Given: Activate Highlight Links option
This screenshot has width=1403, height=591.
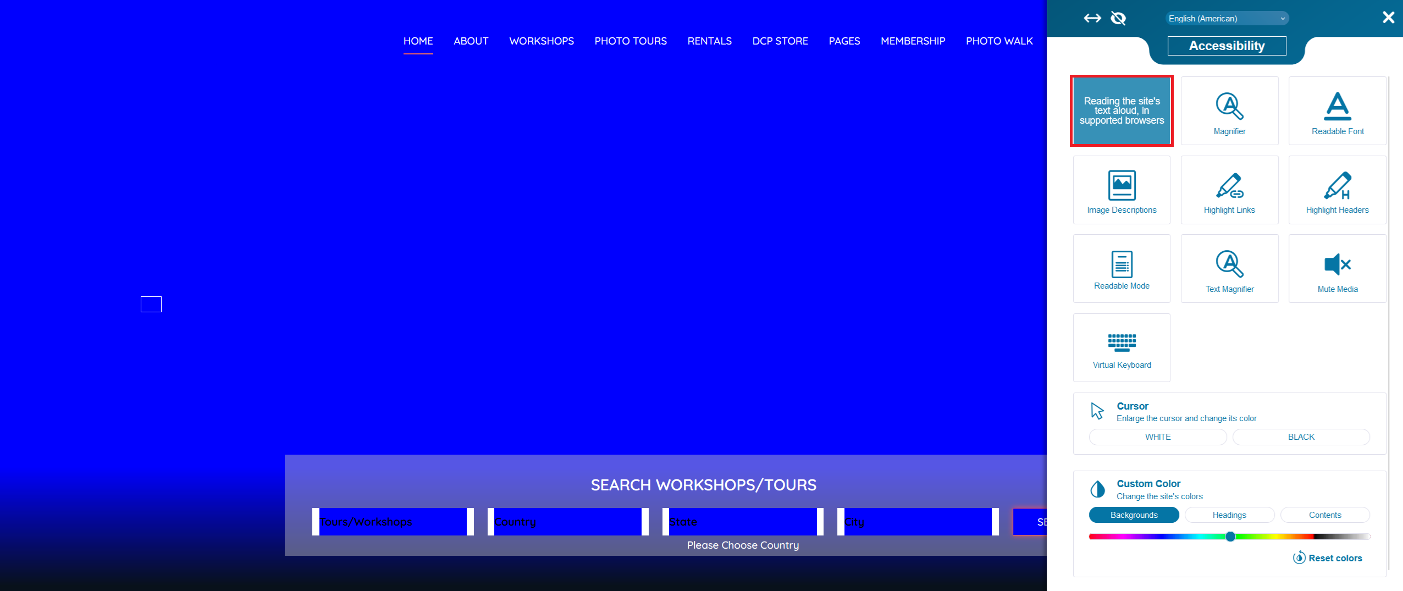Looking at the screenshot, I should click(1229, 190).
